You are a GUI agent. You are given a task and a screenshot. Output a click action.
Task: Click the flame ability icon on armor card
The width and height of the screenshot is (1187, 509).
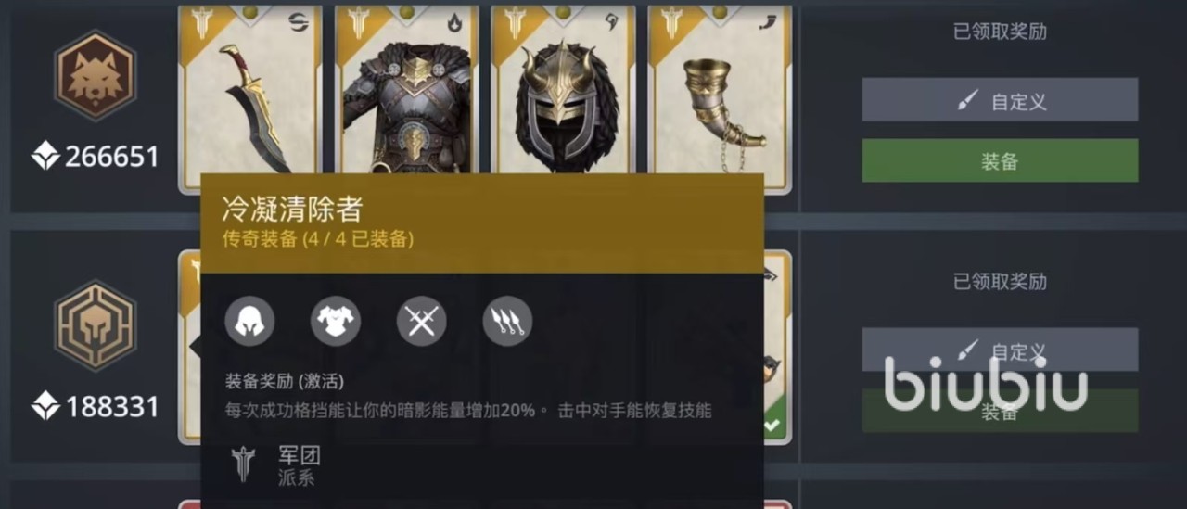[x=455, y=22]
